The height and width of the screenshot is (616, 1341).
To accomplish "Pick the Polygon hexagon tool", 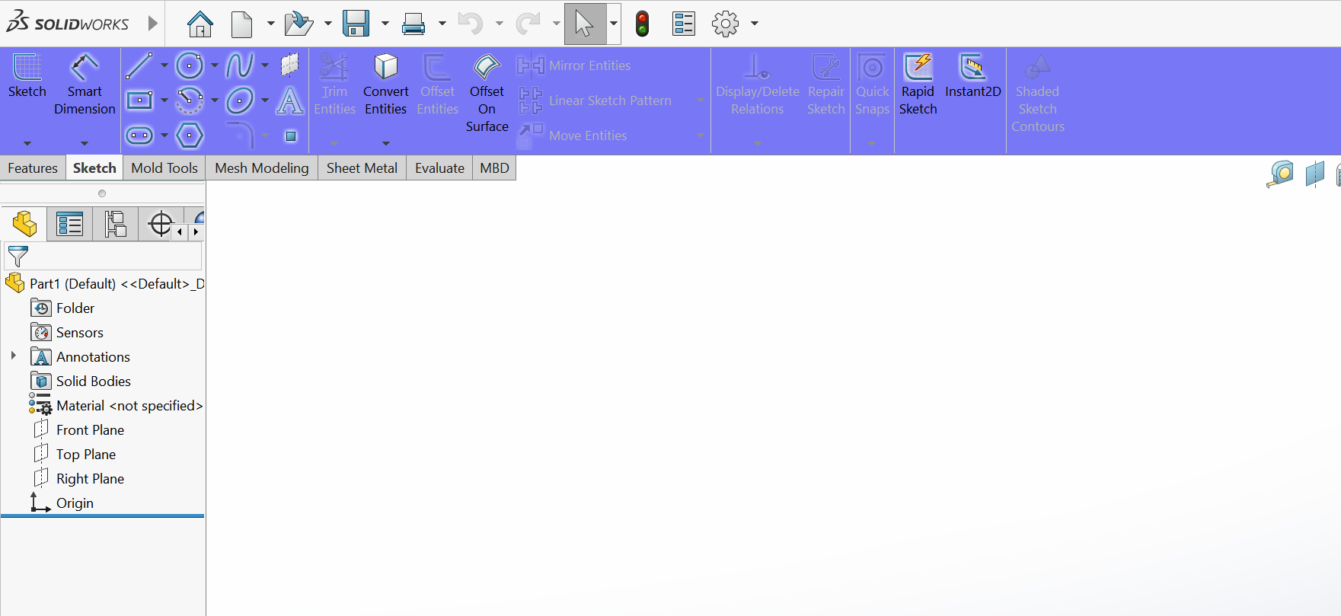I will click(x=189, y=136).
